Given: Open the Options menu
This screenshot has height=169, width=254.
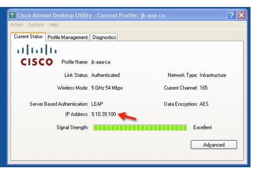Looking at the screenshot, I should click(36, 25).
